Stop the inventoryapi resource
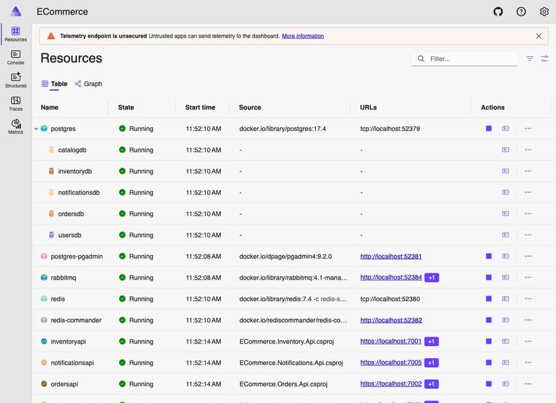 (x=489, y=341)
